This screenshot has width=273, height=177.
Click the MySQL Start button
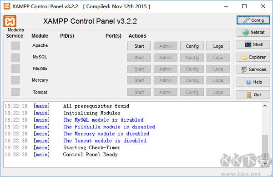coord(139,58)
